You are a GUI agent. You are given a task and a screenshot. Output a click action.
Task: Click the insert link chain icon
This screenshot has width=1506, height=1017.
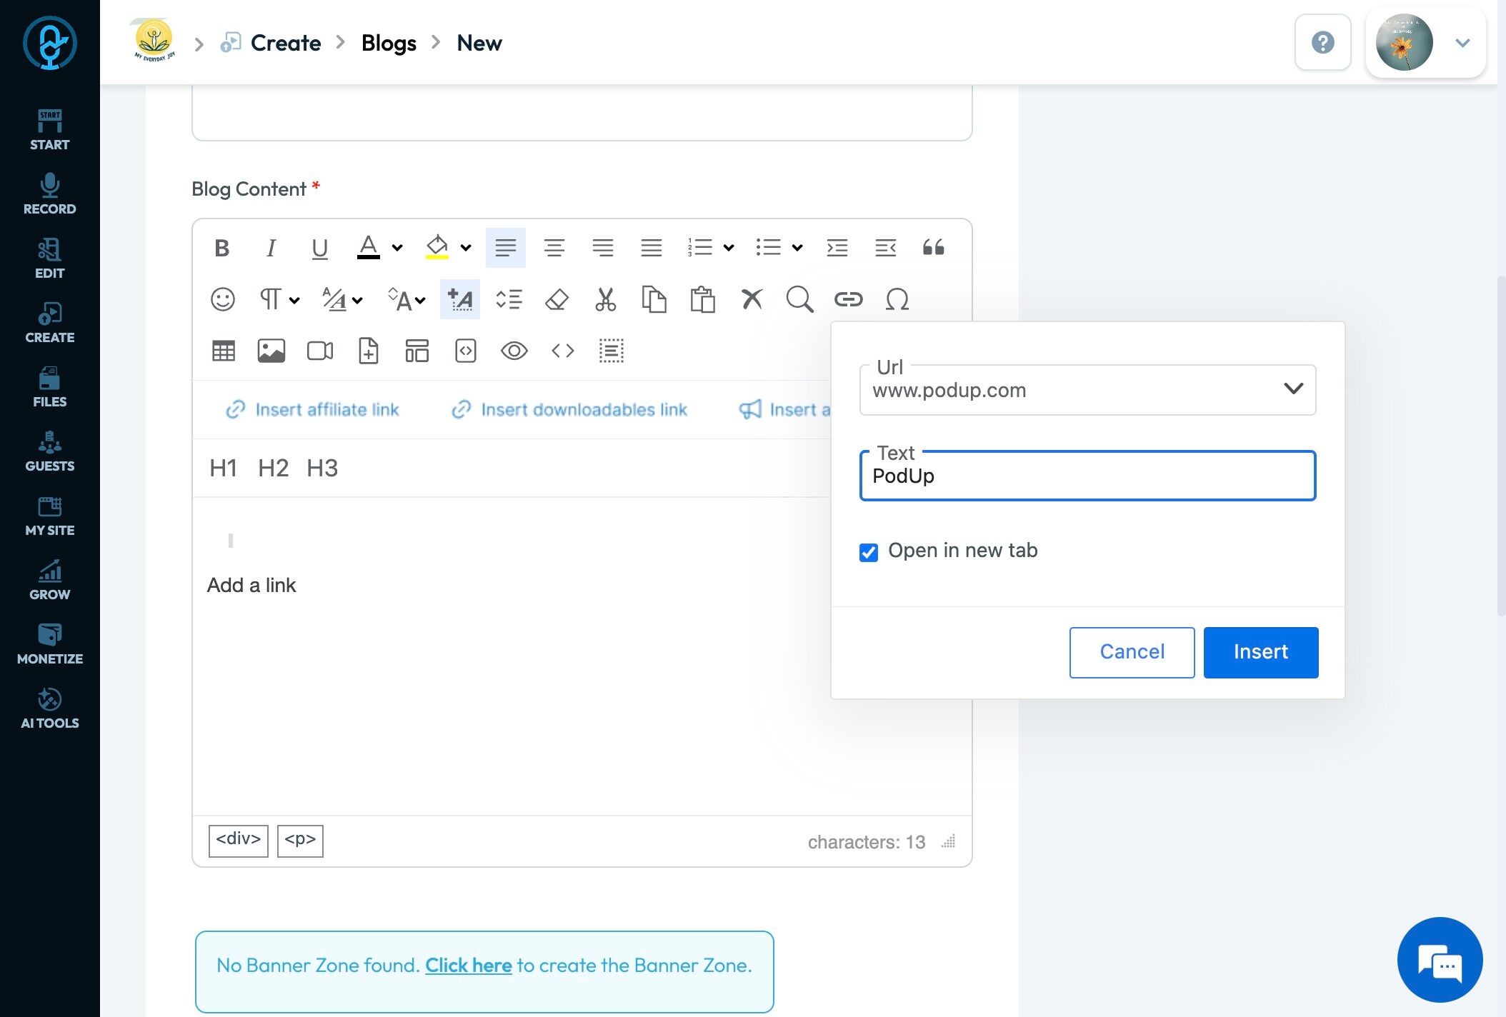pos(848,299)
